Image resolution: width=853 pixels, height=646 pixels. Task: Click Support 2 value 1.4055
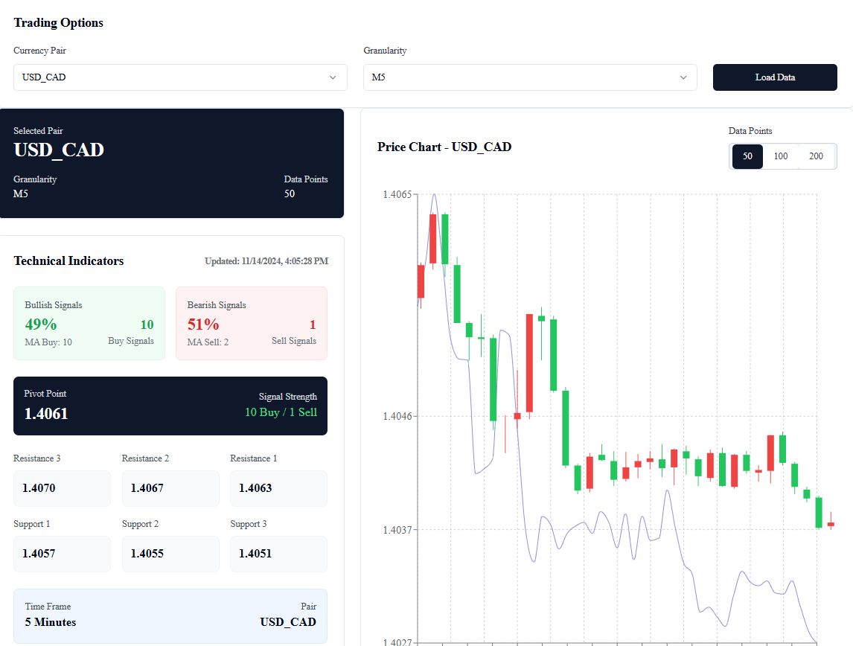pos(170,554)
